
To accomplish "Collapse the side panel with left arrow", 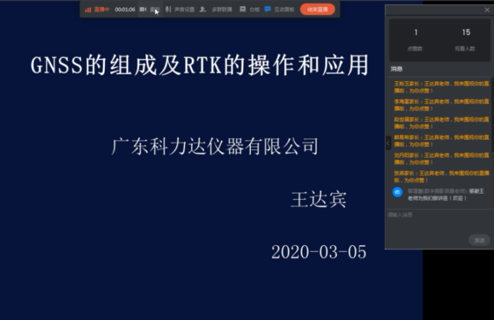I will [x=388, y=143].
